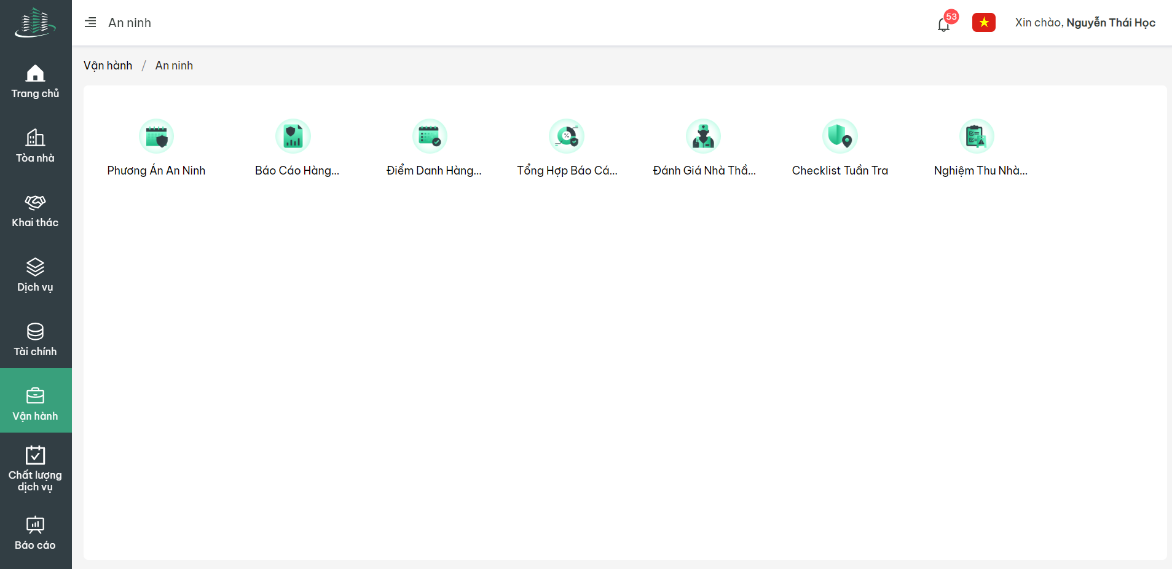Click the Checklist Tuần Tra label
1172x569 pixels.
pos(840,171)
